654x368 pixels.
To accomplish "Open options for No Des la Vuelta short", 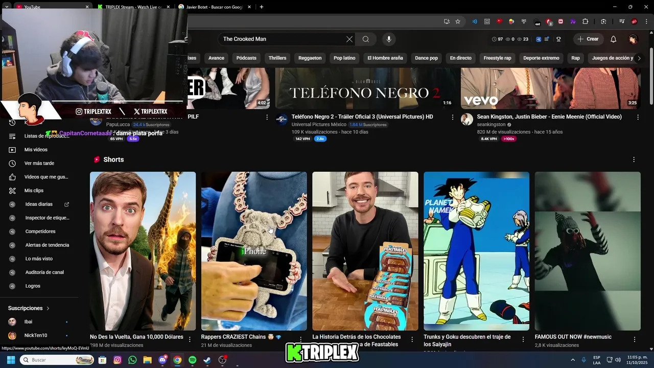I will tap(190, 339).
